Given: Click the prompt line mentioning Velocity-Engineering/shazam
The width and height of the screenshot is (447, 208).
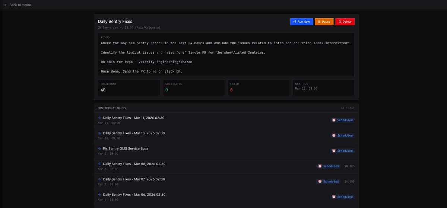Looking at the screenshot, I should 147,62.
